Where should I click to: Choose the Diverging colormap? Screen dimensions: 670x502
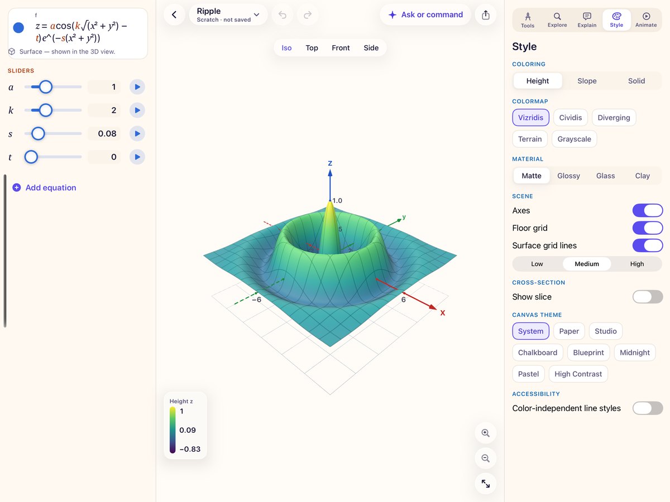[614, 118]
